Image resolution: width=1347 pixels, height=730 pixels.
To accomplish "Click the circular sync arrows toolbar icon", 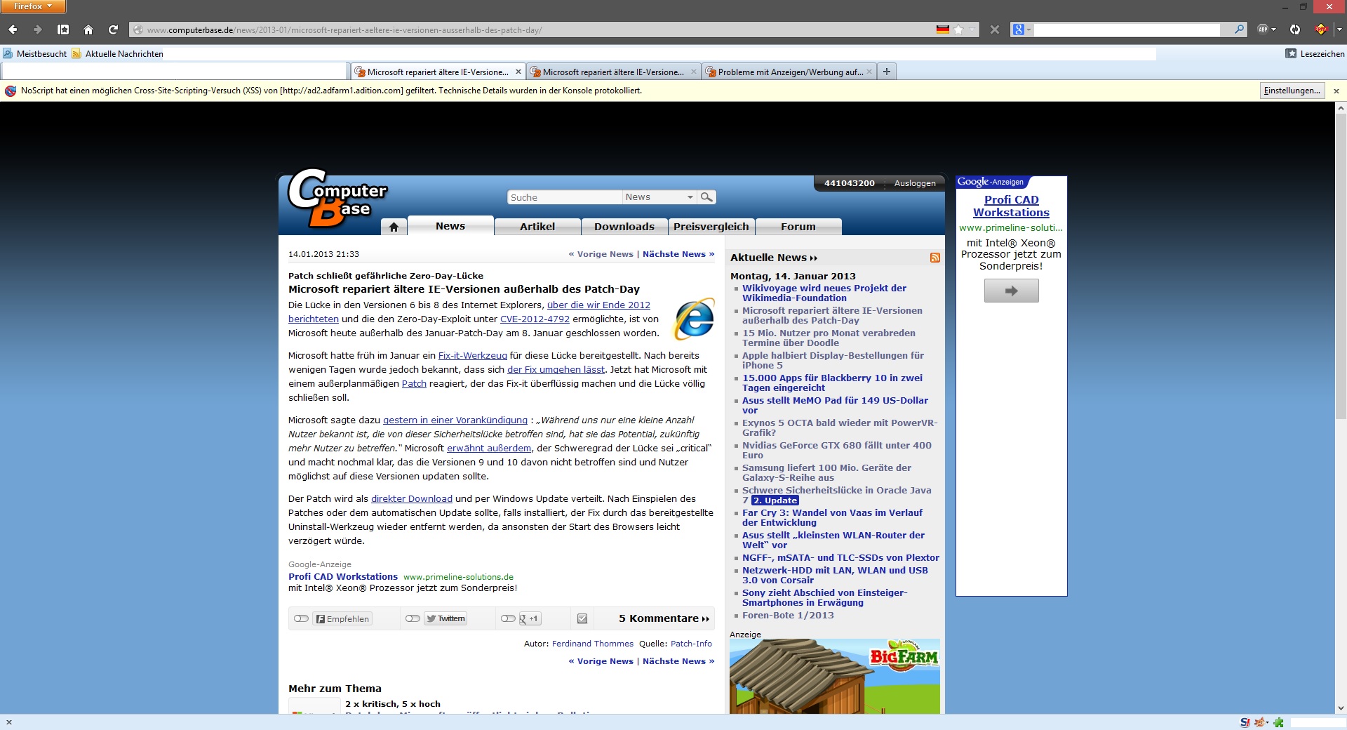I will tap(1295, 29).
